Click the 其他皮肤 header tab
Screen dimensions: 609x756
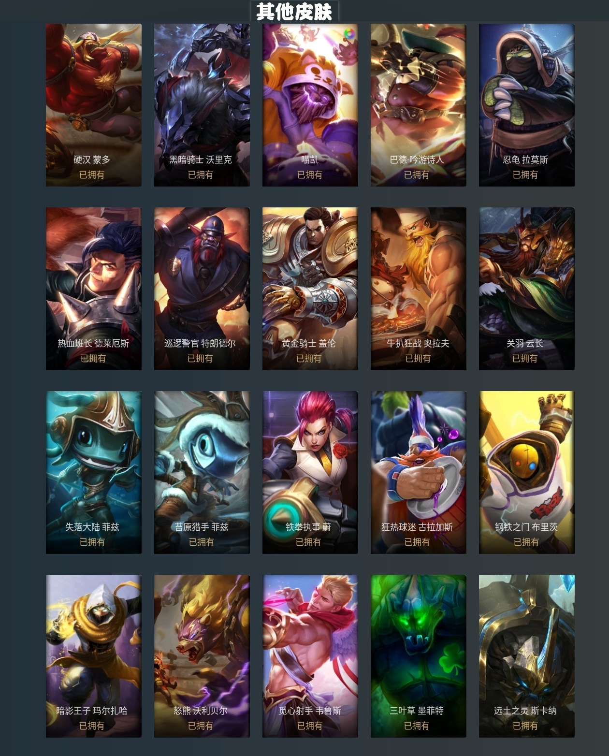[294, 11]
